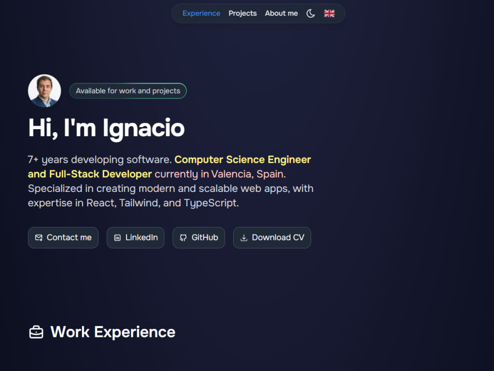This screenshot has height=371, width=494.
Task: Click the LinkedIn button label
Action: click(x=141, y=237)
